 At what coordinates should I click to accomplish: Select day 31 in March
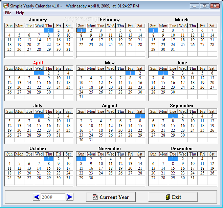click(x=173, y=49)
